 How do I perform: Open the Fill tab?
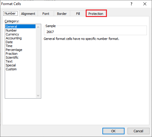click(x=78, y=14)
